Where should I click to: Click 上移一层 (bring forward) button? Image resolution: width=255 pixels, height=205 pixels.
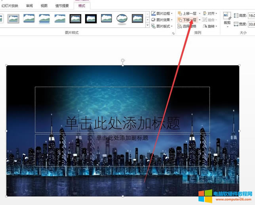click(x=187, y=13)
